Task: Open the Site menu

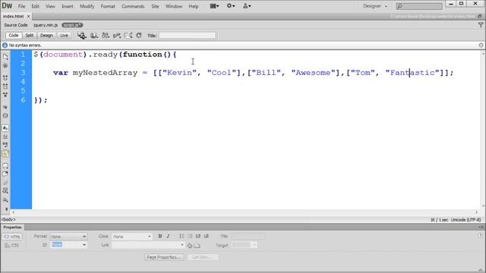Action: pos(155,6)
